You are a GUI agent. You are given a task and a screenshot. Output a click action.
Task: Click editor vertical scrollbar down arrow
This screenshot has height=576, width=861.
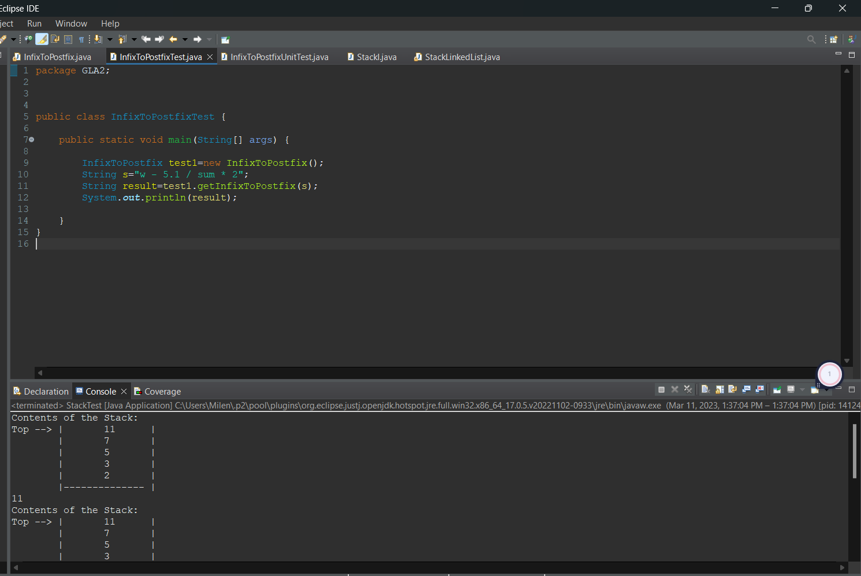847,361
